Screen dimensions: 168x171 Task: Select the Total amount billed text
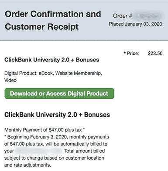coord(84,151)
